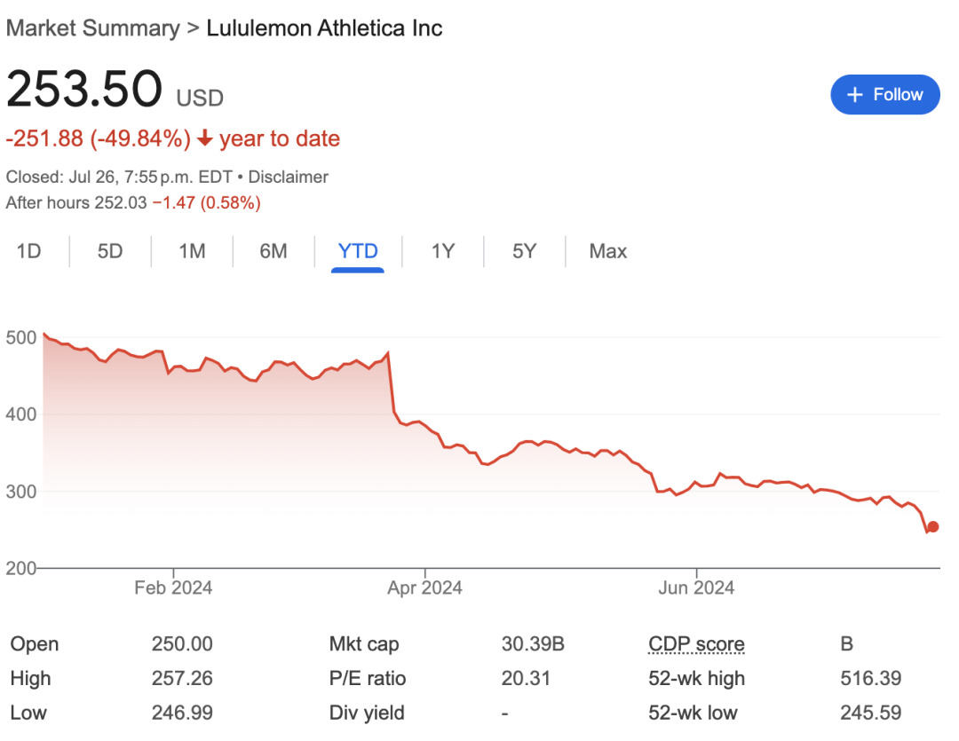Show the Max time range chart
Screen dimensions: 959x741
608,251
